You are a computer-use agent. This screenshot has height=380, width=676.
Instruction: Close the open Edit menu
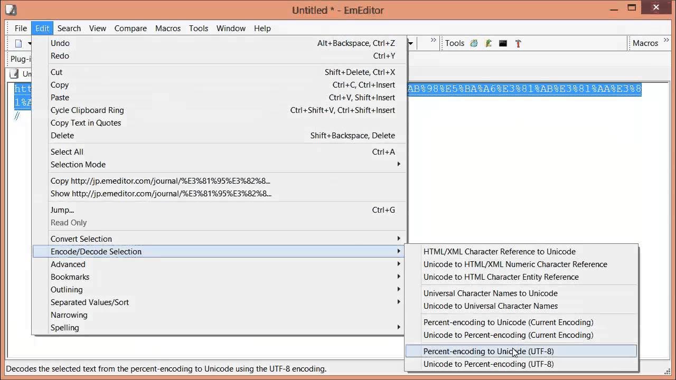tap(42, 28)
